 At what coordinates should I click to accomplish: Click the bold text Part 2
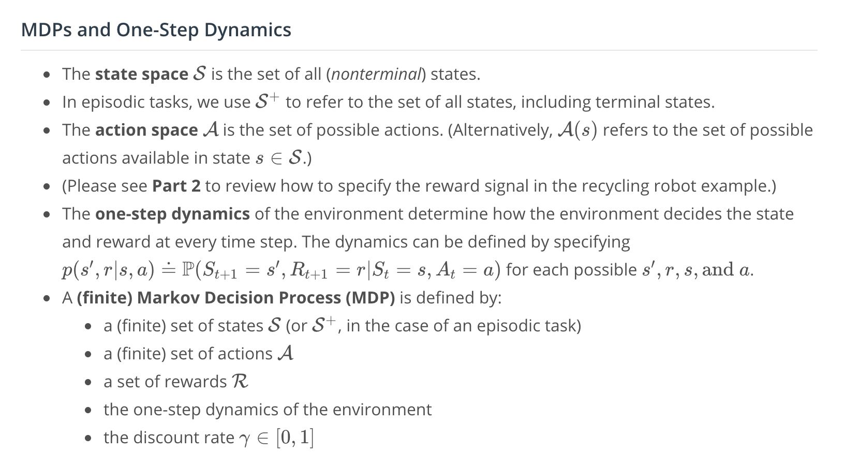pos(176,186)
